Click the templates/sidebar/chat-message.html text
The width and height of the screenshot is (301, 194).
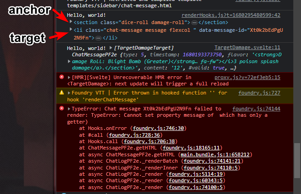[119, 6]
